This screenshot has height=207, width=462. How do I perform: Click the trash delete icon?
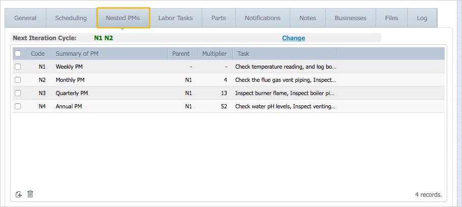pos(30,194)
